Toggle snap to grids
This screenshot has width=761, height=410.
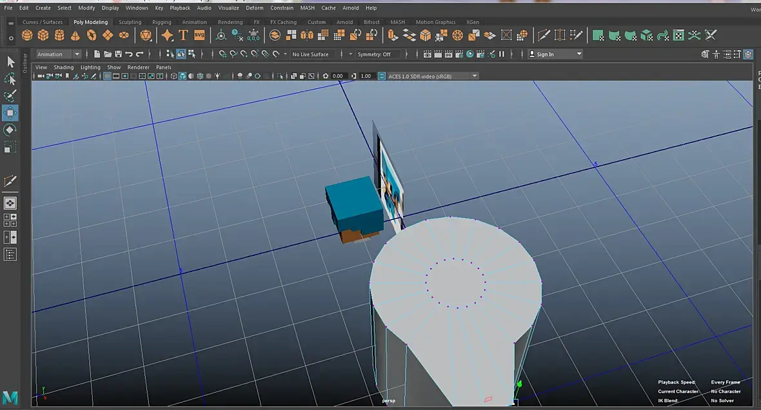tap(222, 54)
